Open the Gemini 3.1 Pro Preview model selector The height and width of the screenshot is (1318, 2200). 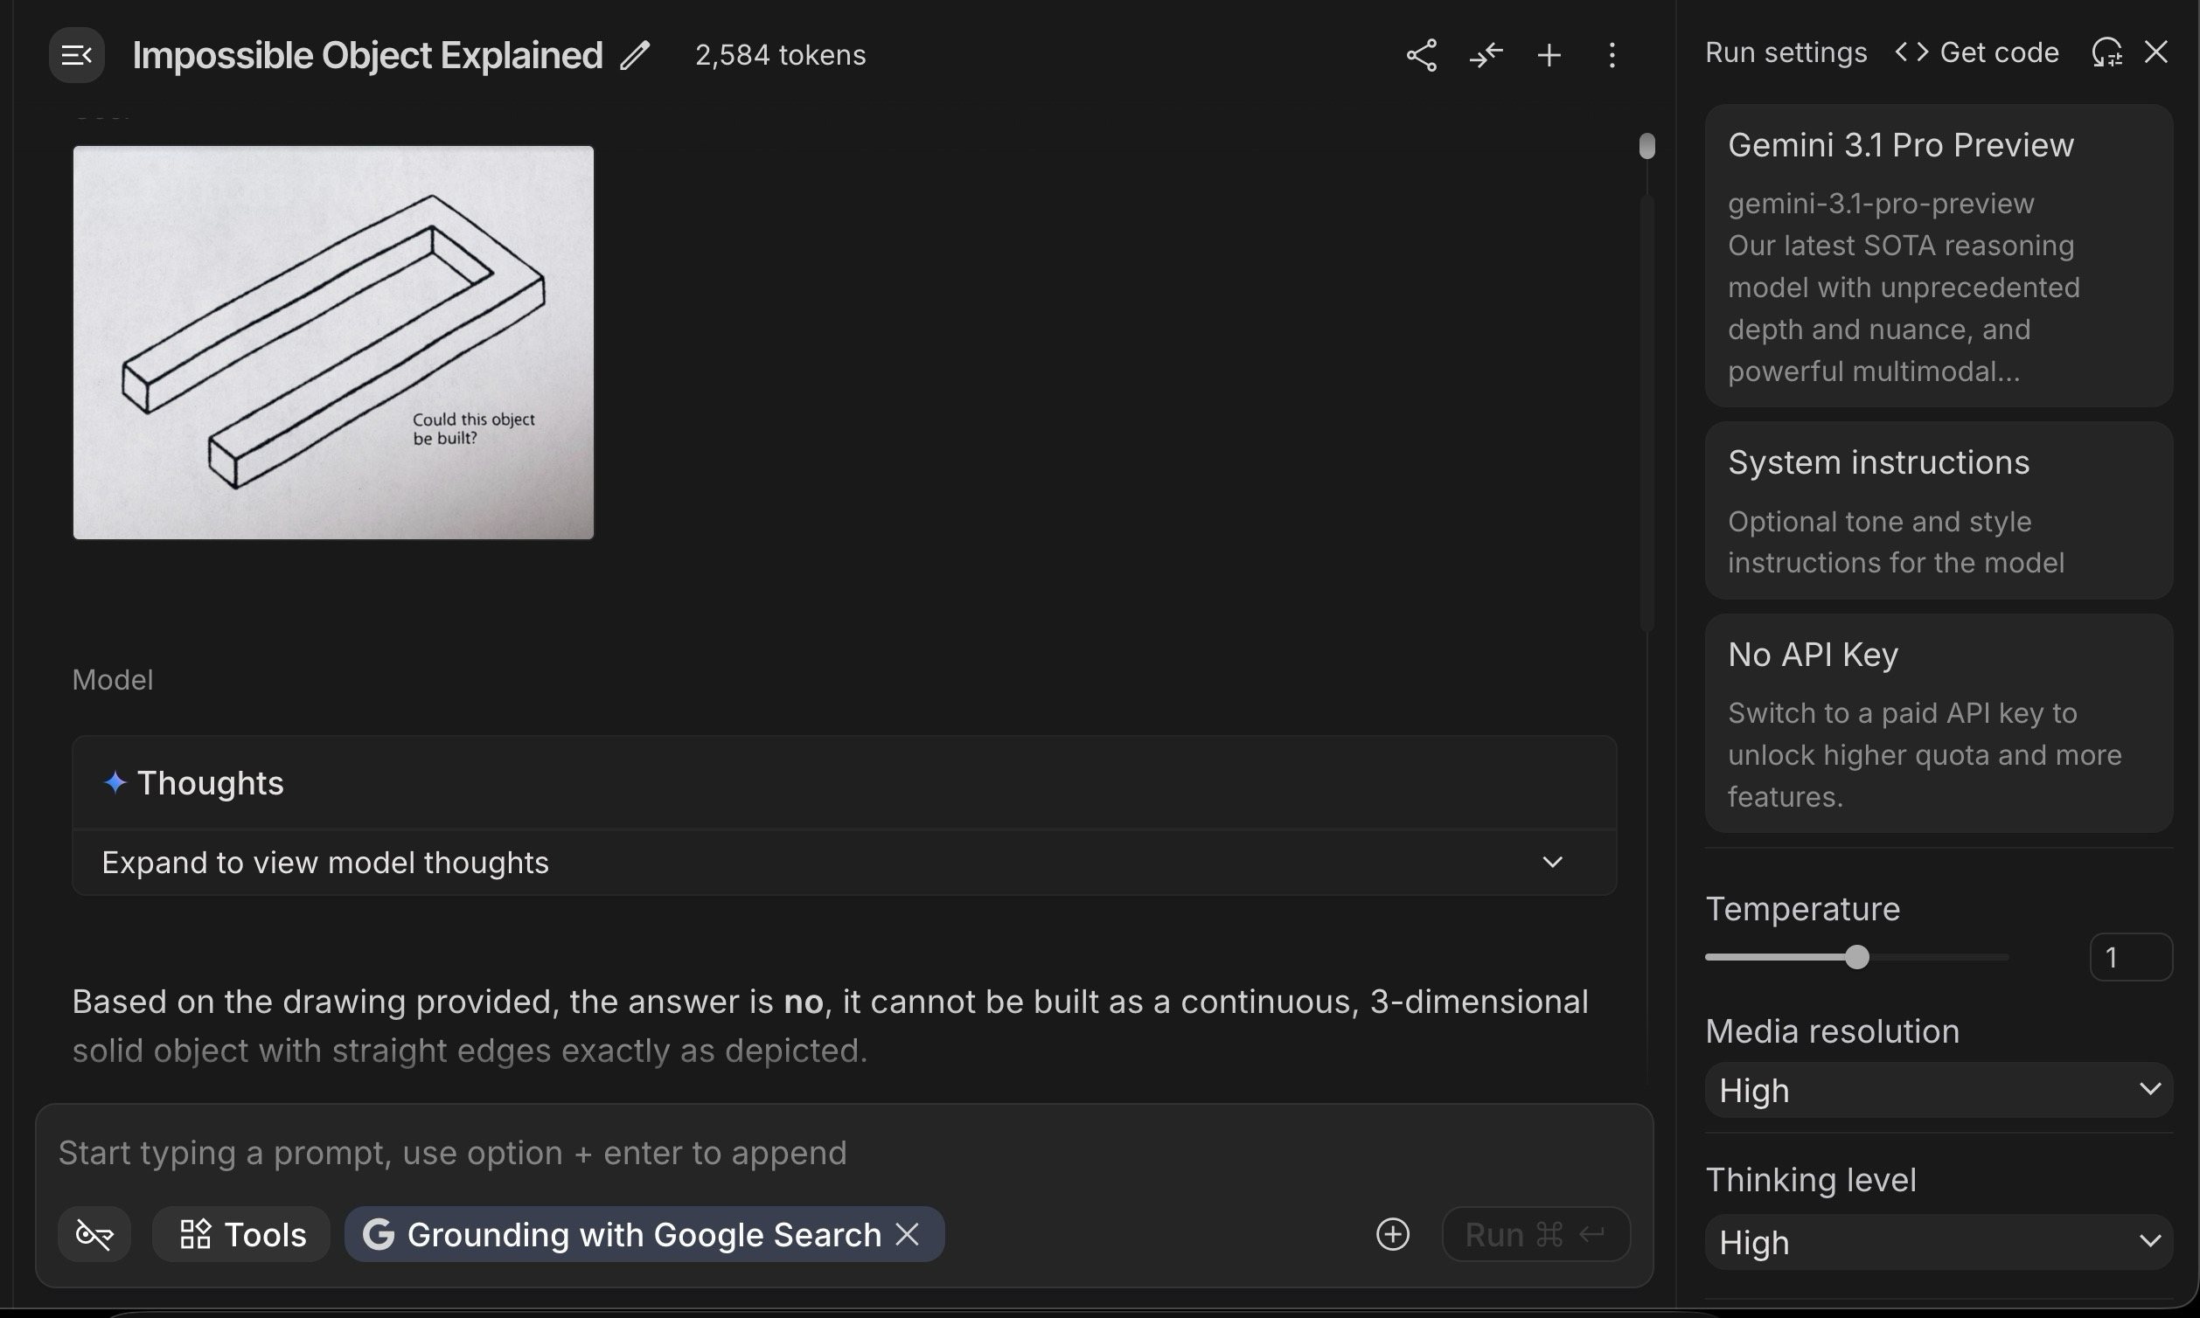[1938, 256]
